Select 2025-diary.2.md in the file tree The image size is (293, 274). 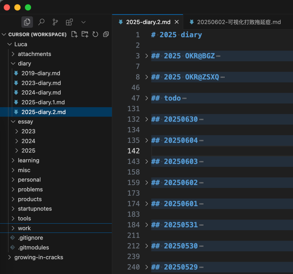point(56,112)
